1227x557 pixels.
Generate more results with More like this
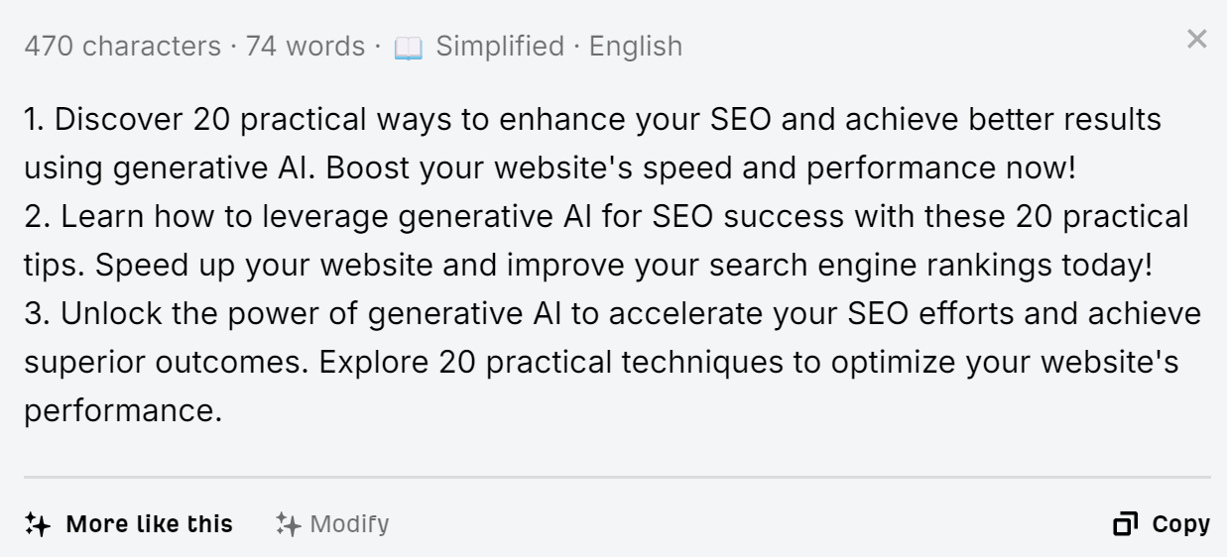click(x=149, y=524)
